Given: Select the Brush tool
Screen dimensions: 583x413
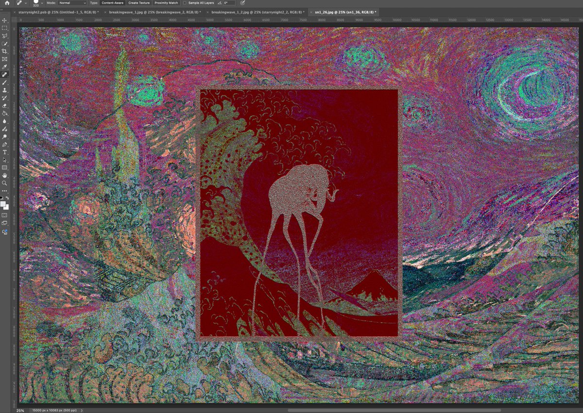Looking at the screenshot, I should coord(5,83).
